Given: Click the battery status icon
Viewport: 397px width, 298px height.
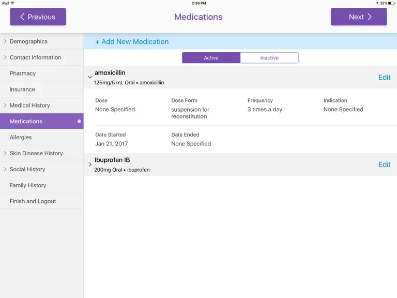Looking at the screenshot, I should pos(391,3).
